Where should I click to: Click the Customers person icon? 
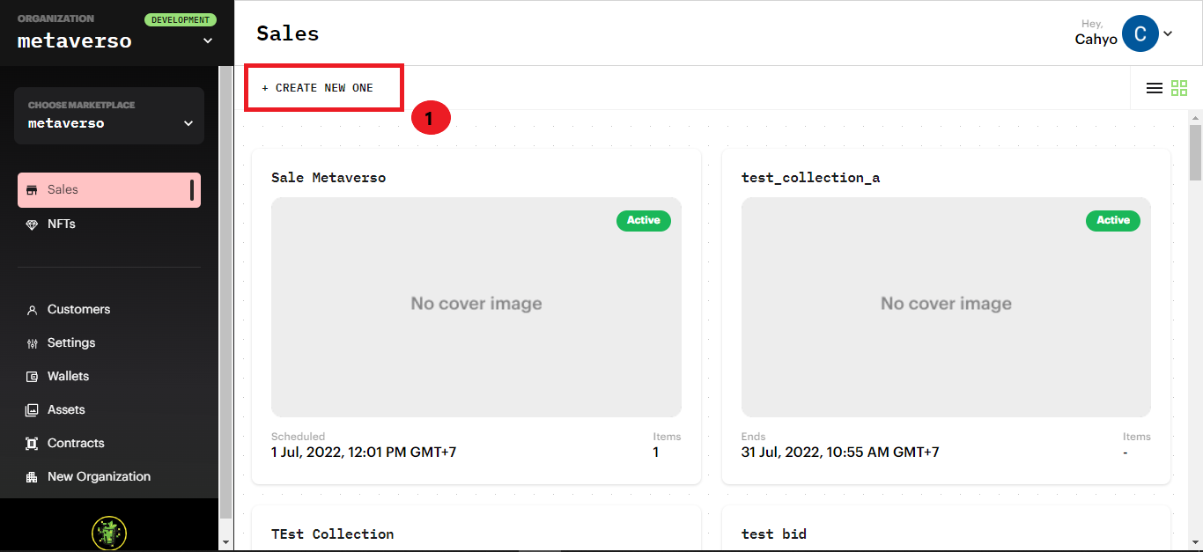[x=32, y=310]
